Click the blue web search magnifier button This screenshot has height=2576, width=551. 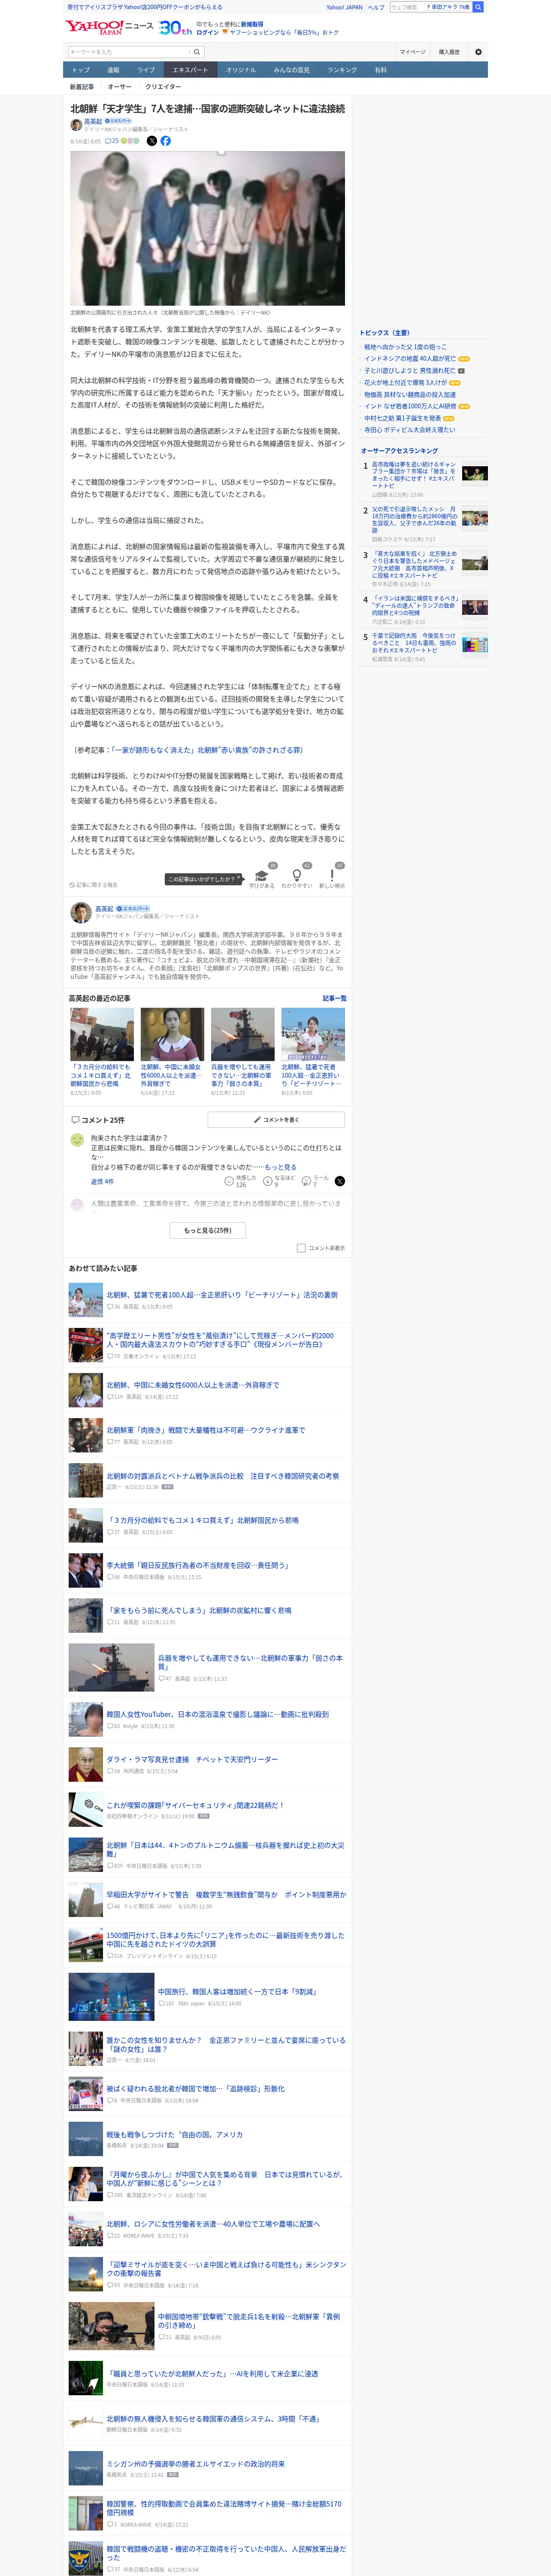click(x=478, y=7)
